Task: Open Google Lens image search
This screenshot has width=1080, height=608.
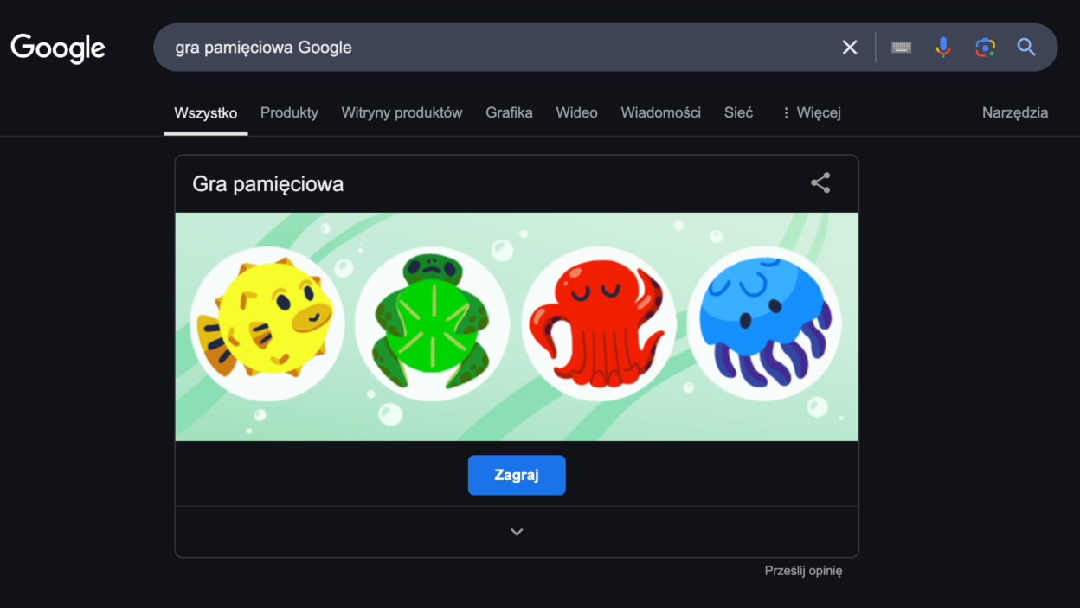Action: pyautogui.click(x=985, y=47)
